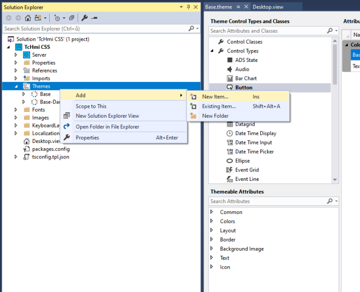Click the control types list scrollbar down arrow
Screen dimensions: 360x292
[335, 180]
